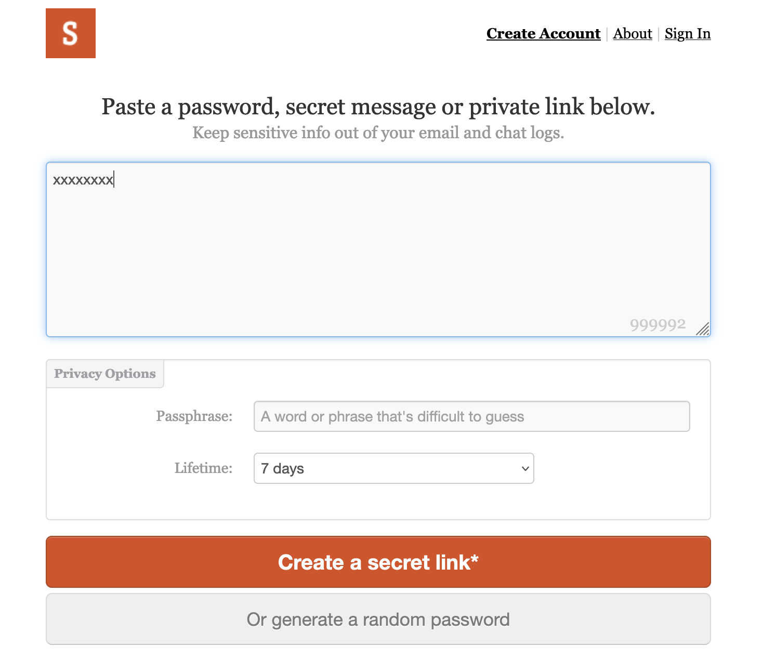
Task: Click the Paste a password heading
Action: (x=378, y=107)
